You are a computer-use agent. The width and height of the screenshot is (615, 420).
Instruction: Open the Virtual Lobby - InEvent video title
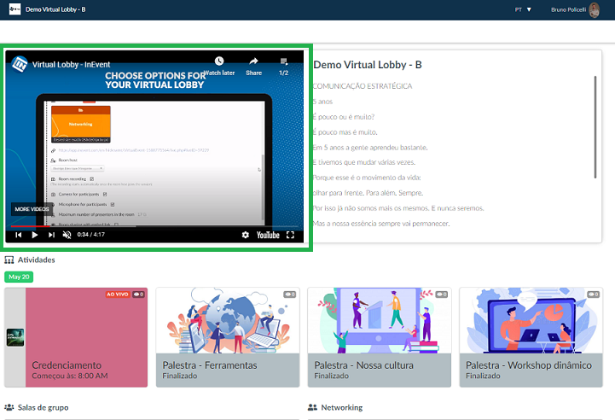click(x=71, y=65)
